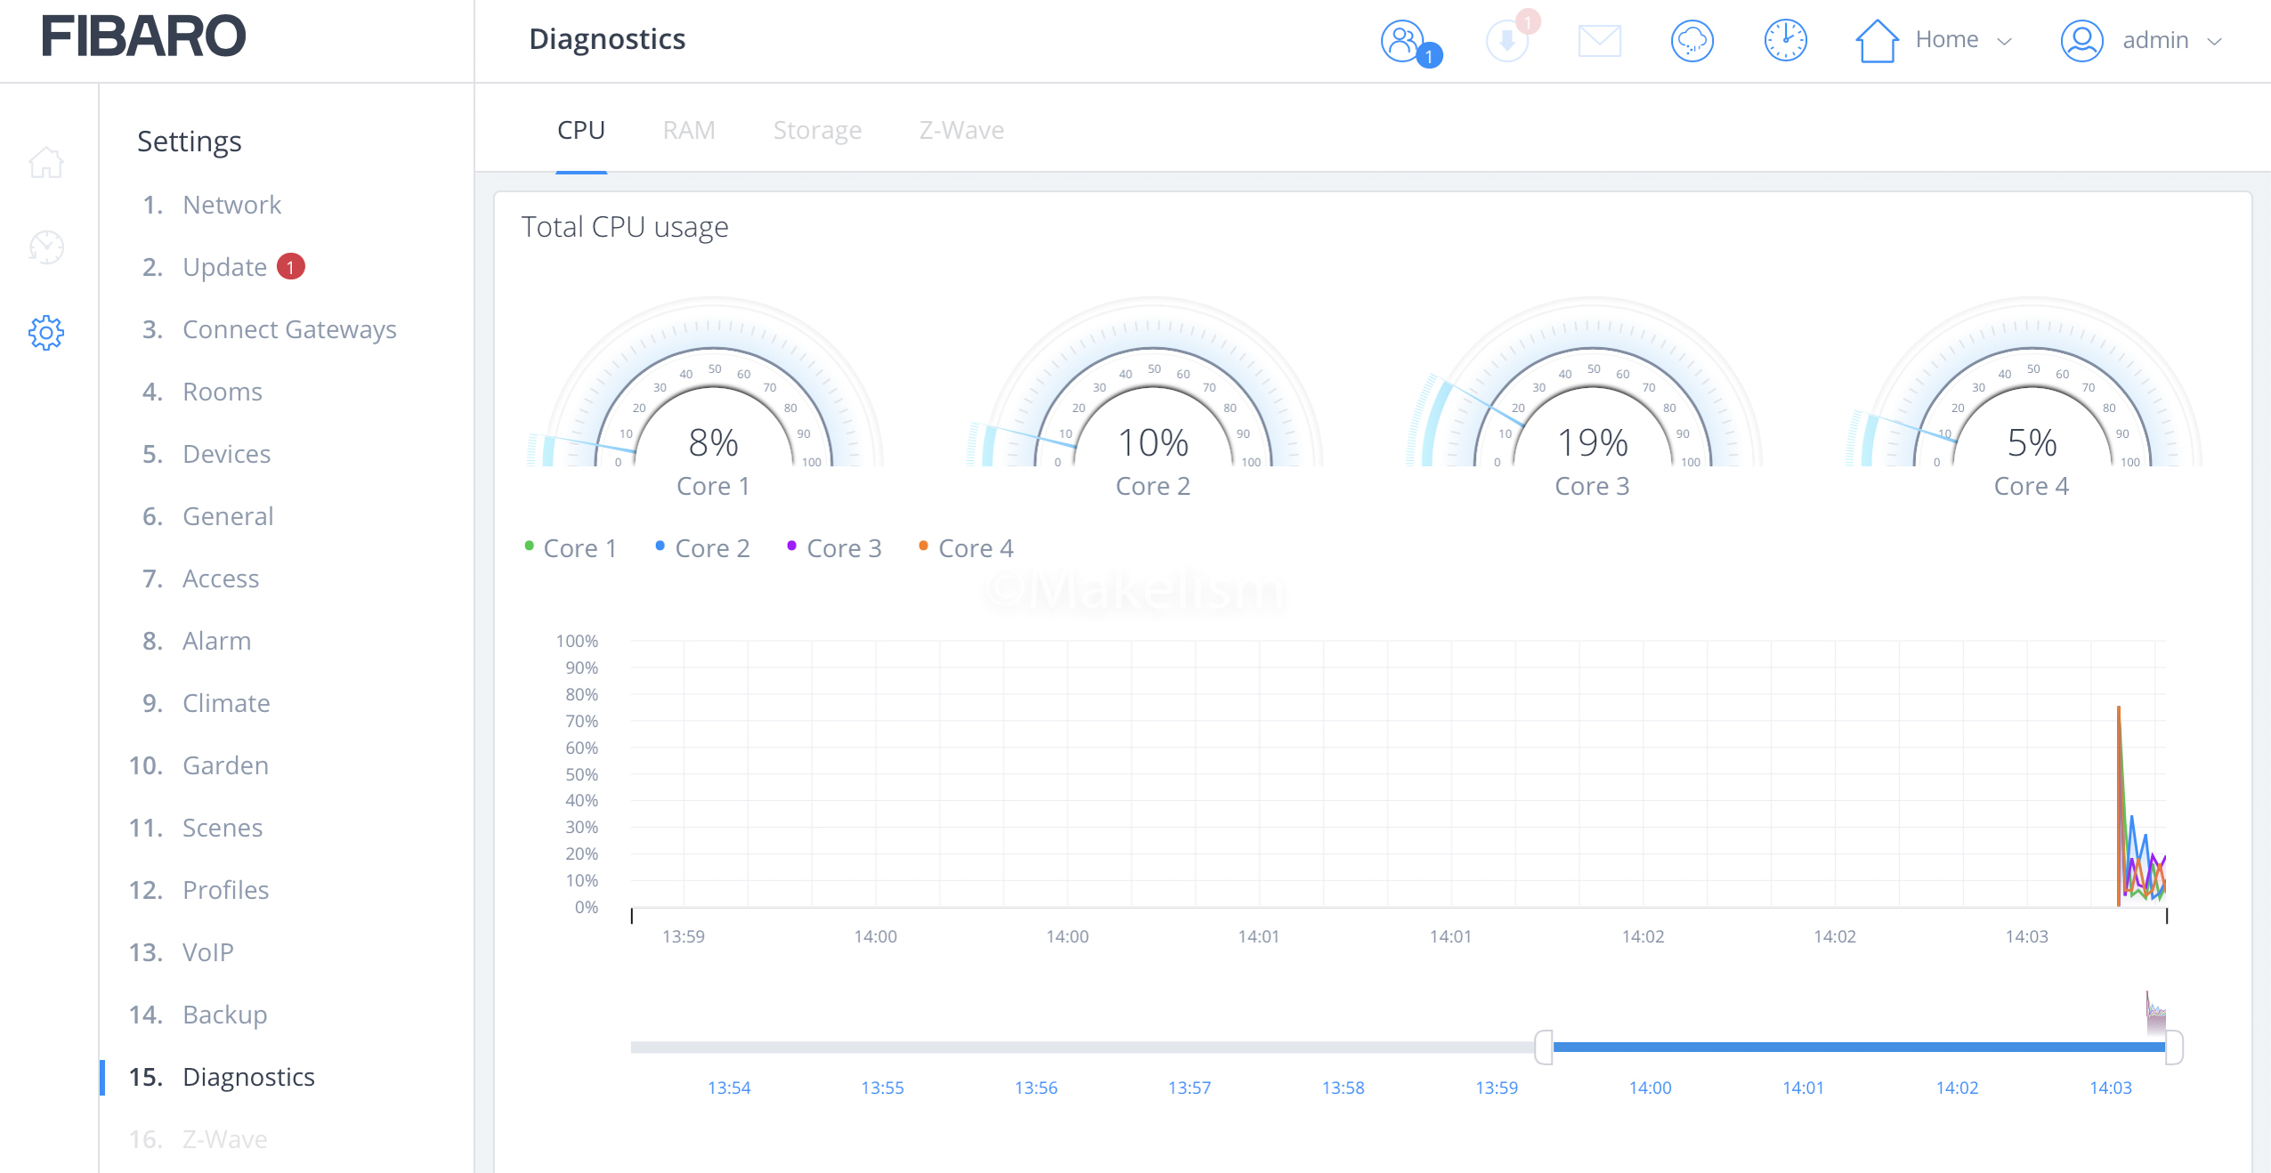Click the left handle of time range slider
The image size is (2271, 1173).
pos(1544,1047)
